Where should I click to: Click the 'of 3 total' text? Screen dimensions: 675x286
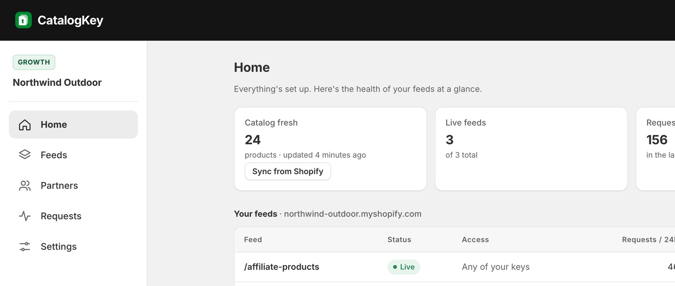click(462, 155)
